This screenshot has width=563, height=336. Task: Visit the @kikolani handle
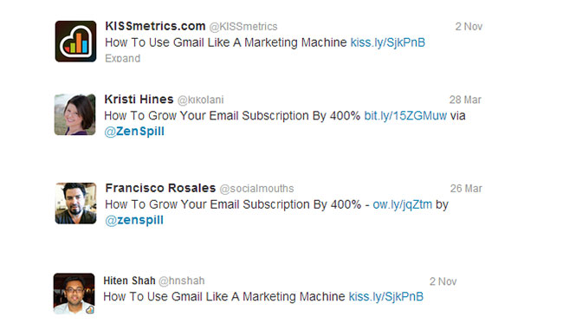pos(200,100)
